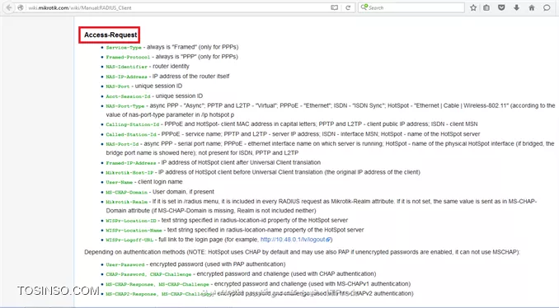Image resolution: width=559 pixels, height=308 pixels.
Task: Click the 'client login name' description
Action: pos(160,182)
